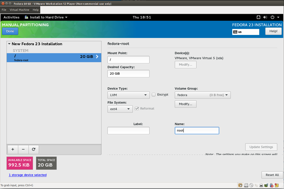Viewport: 284px width, 189px height.
Task: Click the Desired Capacity field
Action: (x=128, y=74)
